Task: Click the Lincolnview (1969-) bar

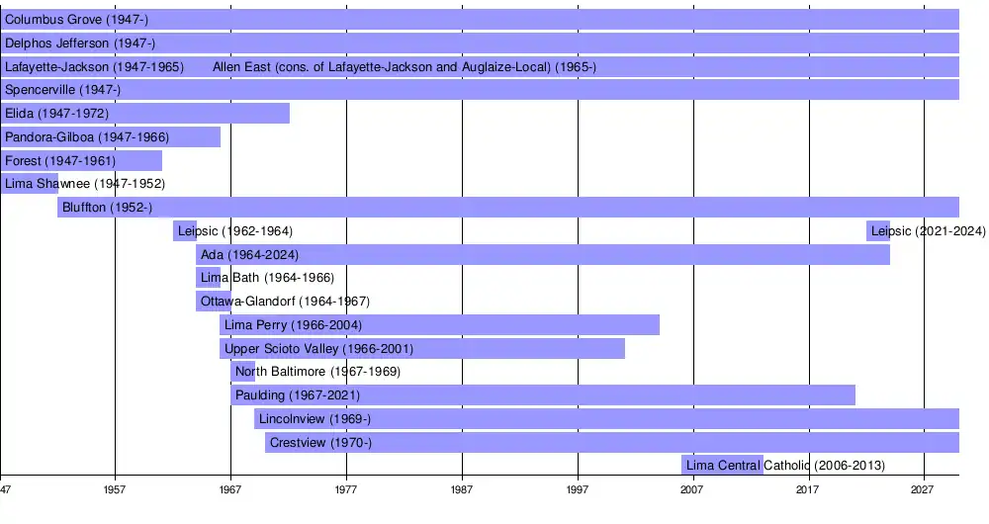Action: click(x=606, y=419)
